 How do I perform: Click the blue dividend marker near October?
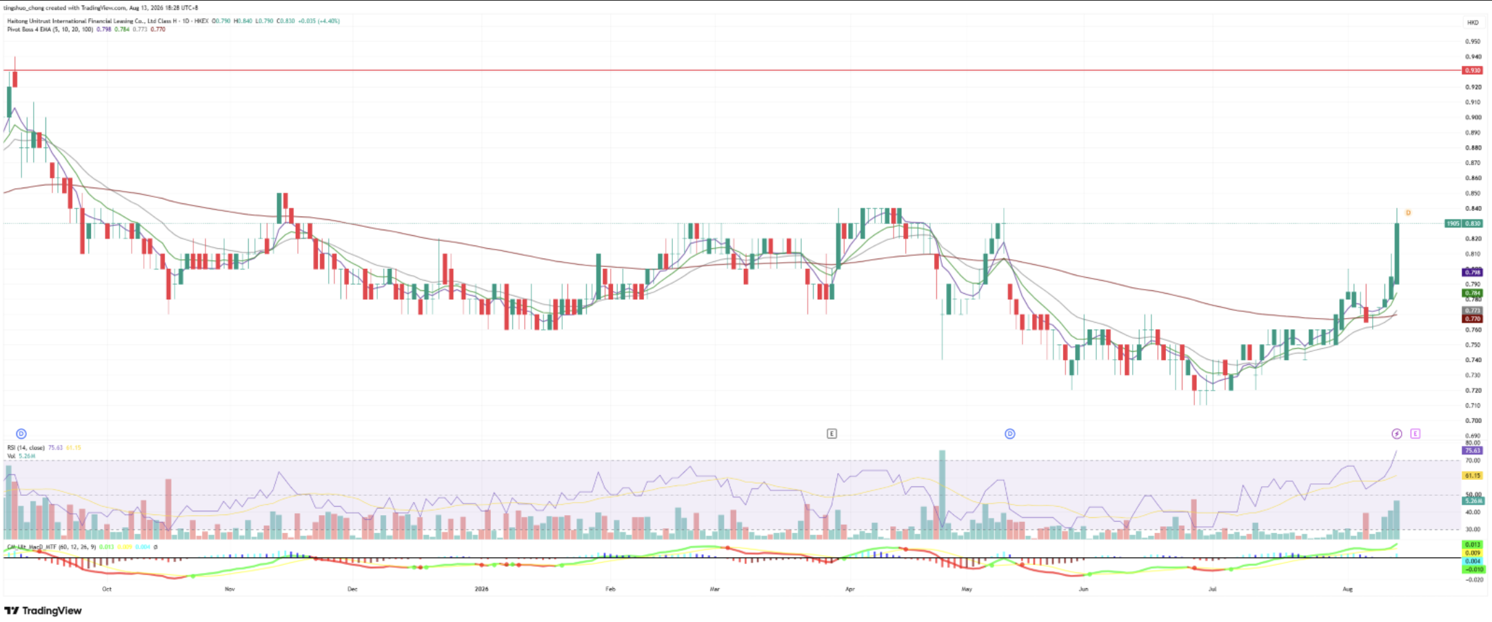click(21, 434)
